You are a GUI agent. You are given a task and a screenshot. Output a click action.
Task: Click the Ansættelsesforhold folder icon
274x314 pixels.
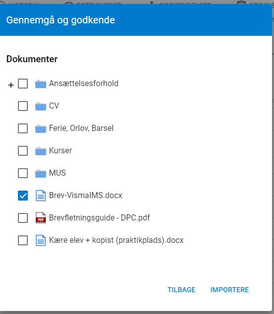[41, 84]
